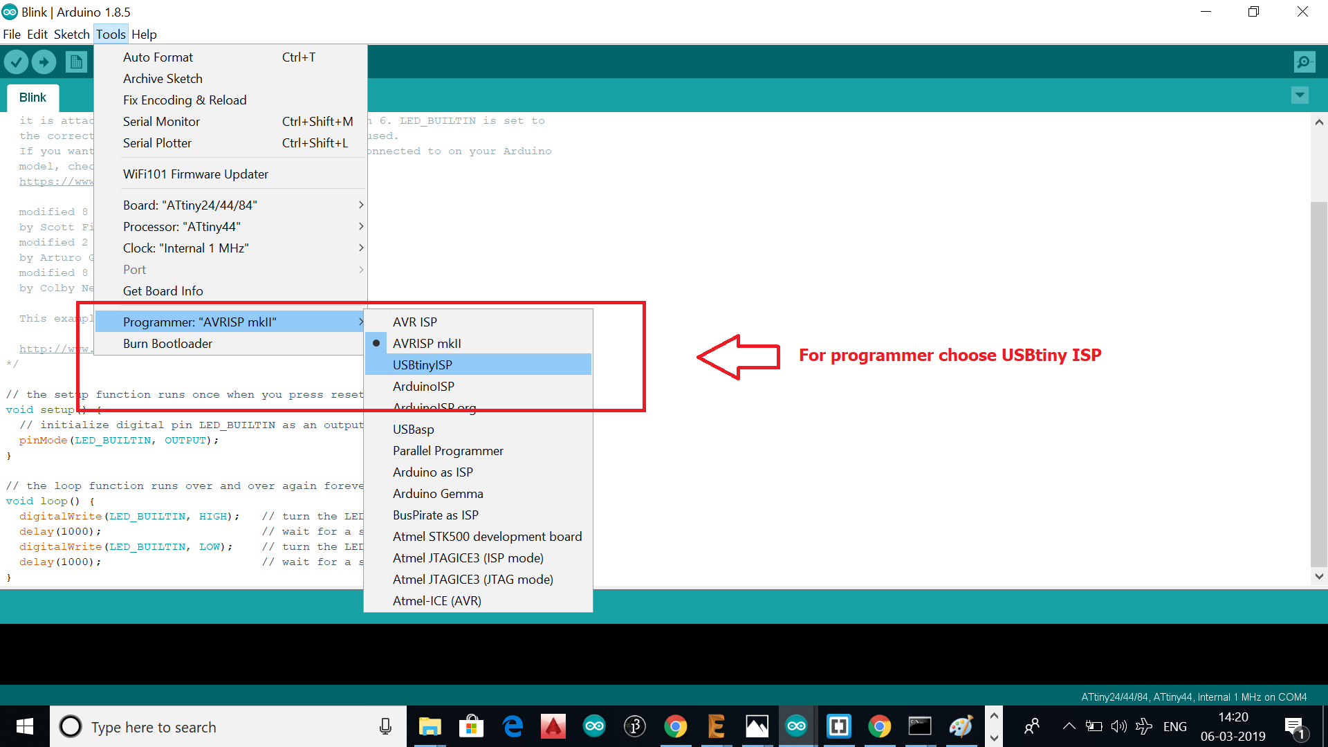Open the Serial Monitor magnifier icon
This screenshot has height=747, width=1328.
(x=1304, y=62)
